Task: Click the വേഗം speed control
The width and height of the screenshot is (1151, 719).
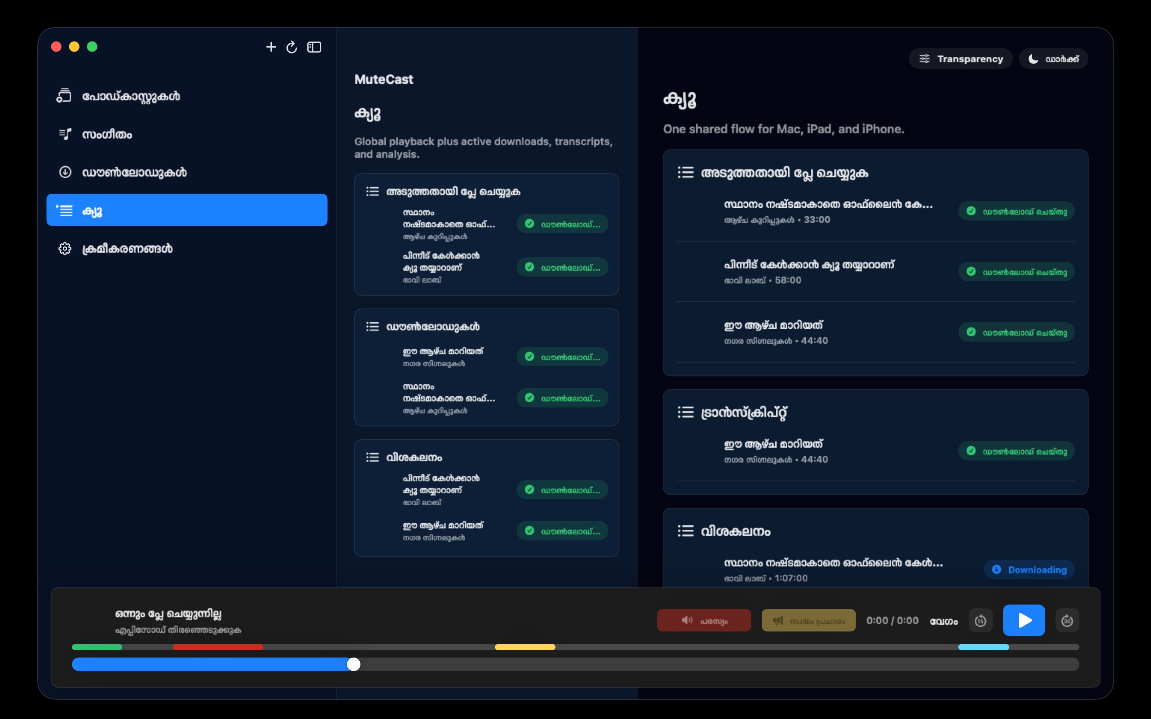Action: click(x=944, y=621)
